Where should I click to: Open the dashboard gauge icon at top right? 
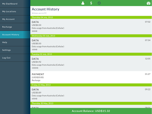pos(148,3)
